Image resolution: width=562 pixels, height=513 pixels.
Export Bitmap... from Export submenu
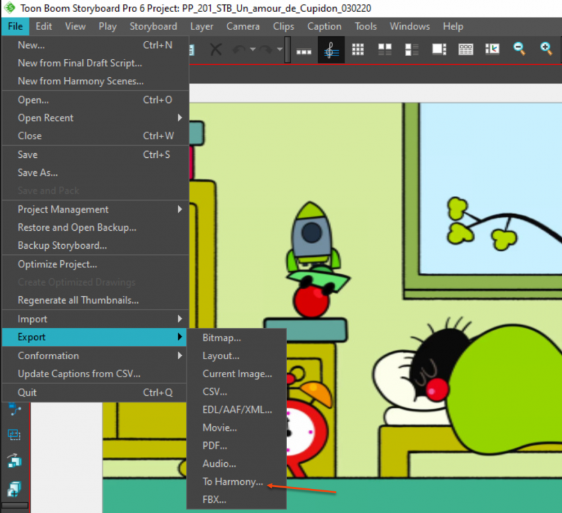pyautogui.click(x=237, y=338)
